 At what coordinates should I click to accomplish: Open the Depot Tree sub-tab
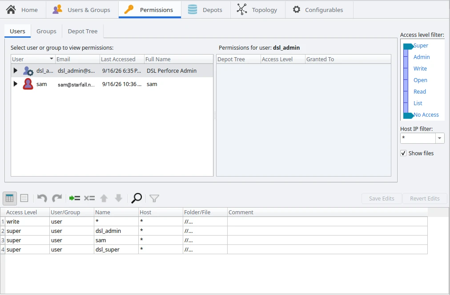[x=83, y=31]
